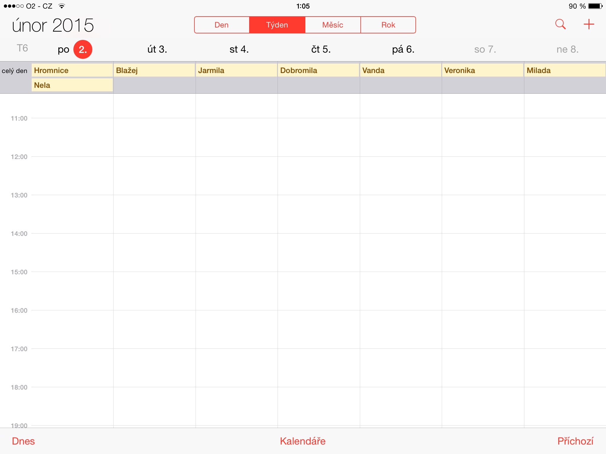Open the Dobromila all-day event
Image resolution: width=606 pixels, height=454 pixels.
[x=318, y=70]
